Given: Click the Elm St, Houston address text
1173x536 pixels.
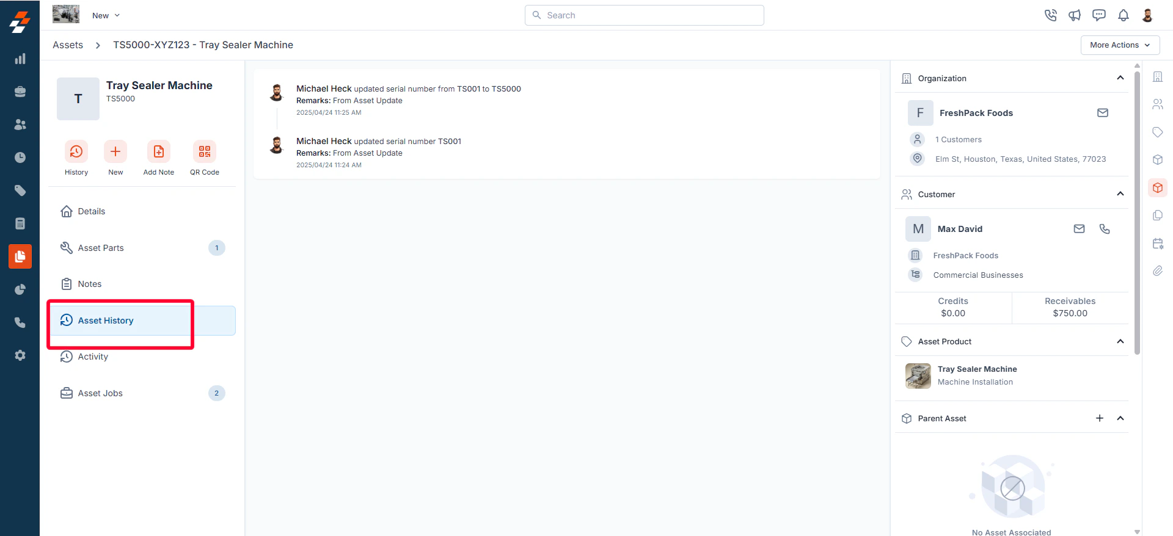Looking at the screenshot, I should click(x=1021, y=159).
